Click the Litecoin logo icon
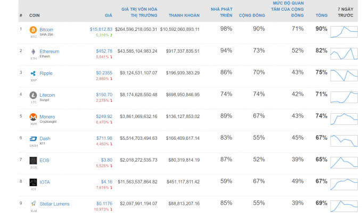This screenshot has height=219, width=362. [x=33, y=95]
